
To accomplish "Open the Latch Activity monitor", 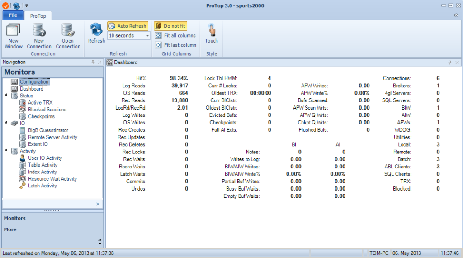I will 43,186.
